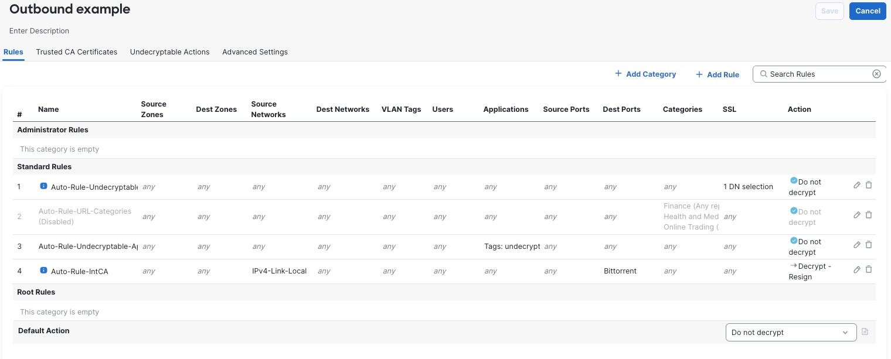891x359 pixels.
Task: Click inside the Enter Description field
Action: click(x=39, y=30)
